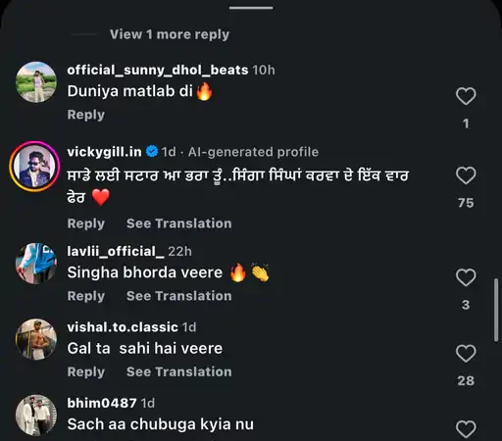Click the comments scrollbar thumb
Image resolution: width=502 pixels, height=441 pixels.
(496, 311)
